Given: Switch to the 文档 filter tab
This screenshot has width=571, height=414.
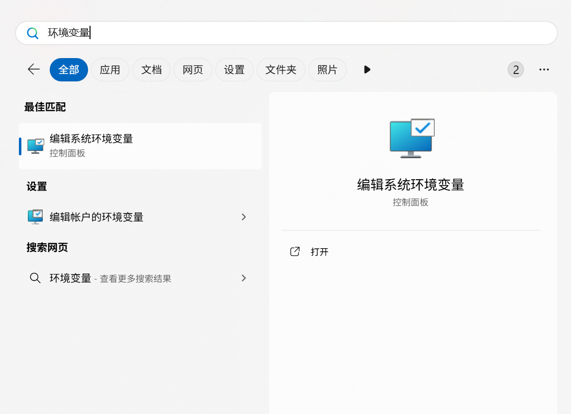Looking at the screenshot, I should (x=152, y=69).
